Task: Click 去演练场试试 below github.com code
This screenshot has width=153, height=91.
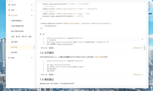Action: pyautogui.click(x=137, y=48)
